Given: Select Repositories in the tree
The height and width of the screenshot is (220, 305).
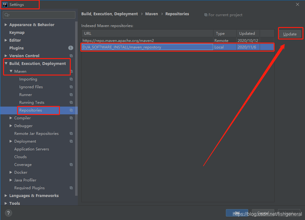Looking at the screenshot, I should (x=30, y=110).
